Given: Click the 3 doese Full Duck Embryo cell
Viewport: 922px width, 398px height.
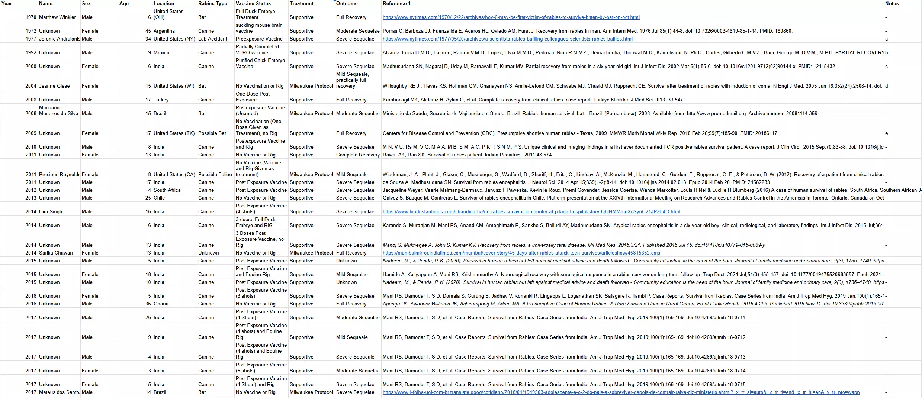Looking at the screenshot, I should coord(261,223).
